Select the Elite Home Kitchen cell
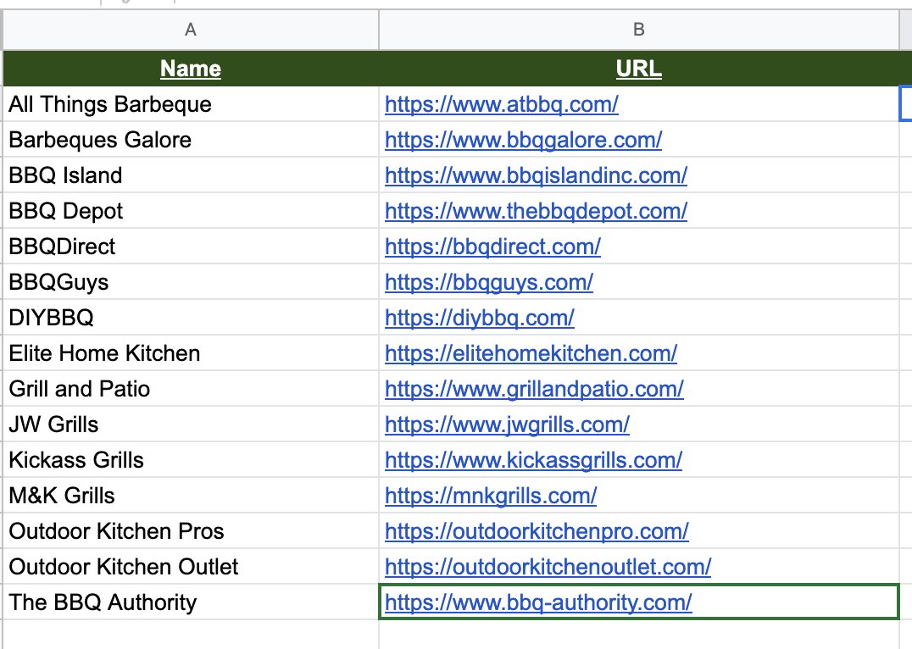 [191, 353]
